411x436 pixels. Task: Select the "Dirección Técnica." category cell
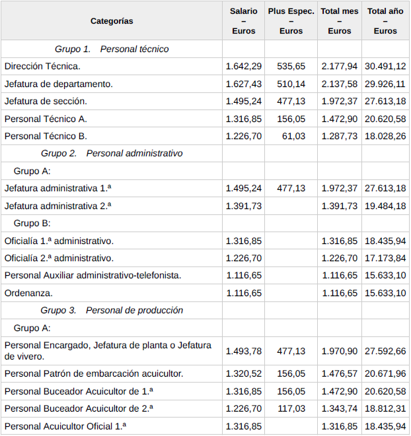42,66
